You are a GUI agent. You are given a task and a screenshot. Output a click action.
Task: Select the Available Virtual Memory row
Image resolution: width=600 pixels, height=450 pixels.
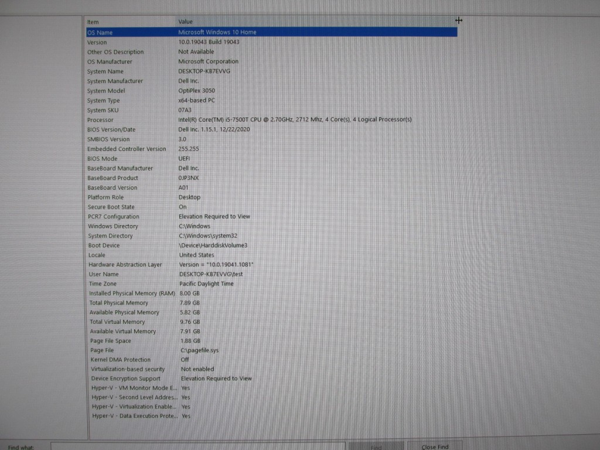click(x=123, y=332)
